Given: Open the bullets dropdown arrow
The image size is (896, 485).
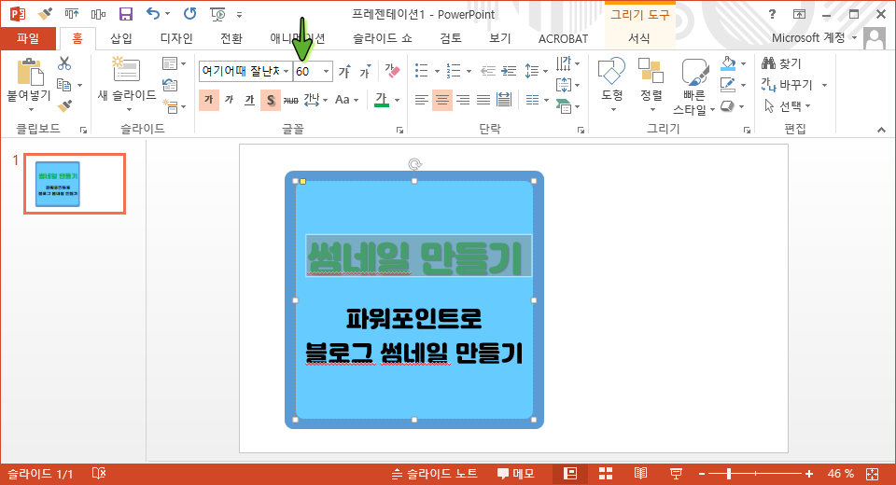Looking at the screenshot, I should [437, 72].
